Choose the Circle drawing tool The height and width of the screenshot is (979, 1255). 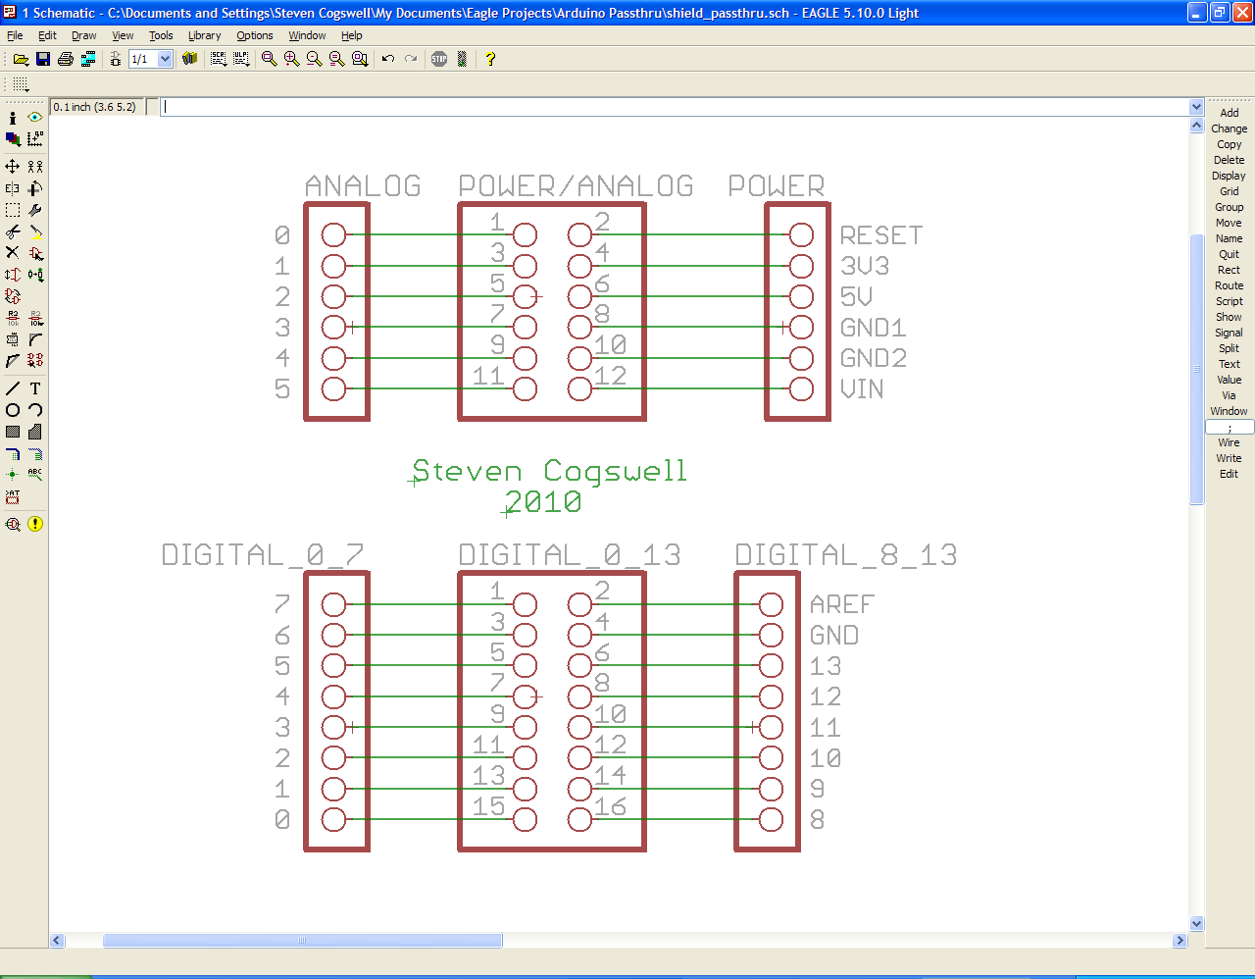point(13,410)
